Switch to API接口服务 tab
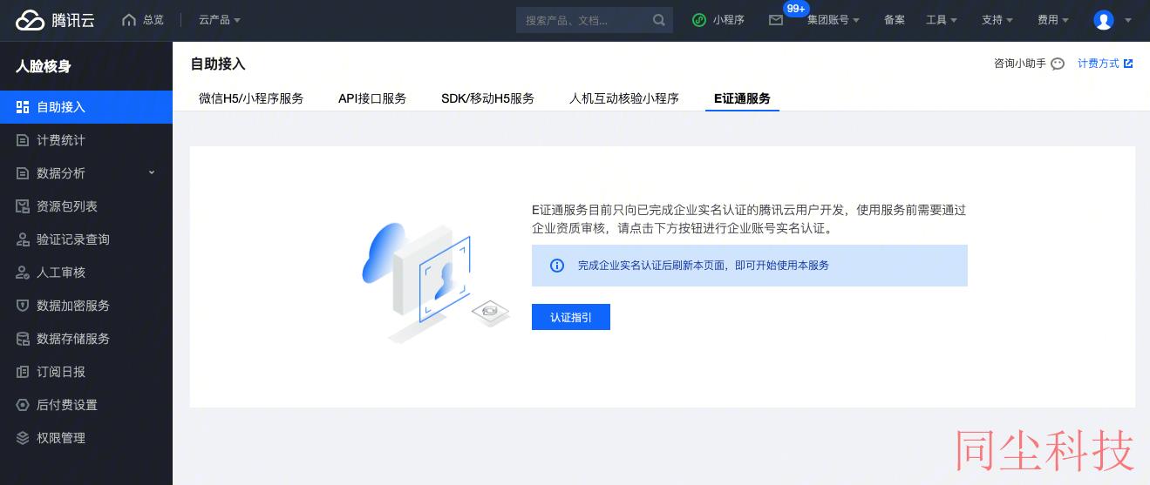 (x=372, y=98)
